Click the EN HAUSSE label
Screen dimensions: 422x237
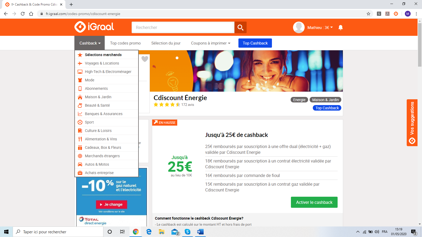click(x=165, y=122)
